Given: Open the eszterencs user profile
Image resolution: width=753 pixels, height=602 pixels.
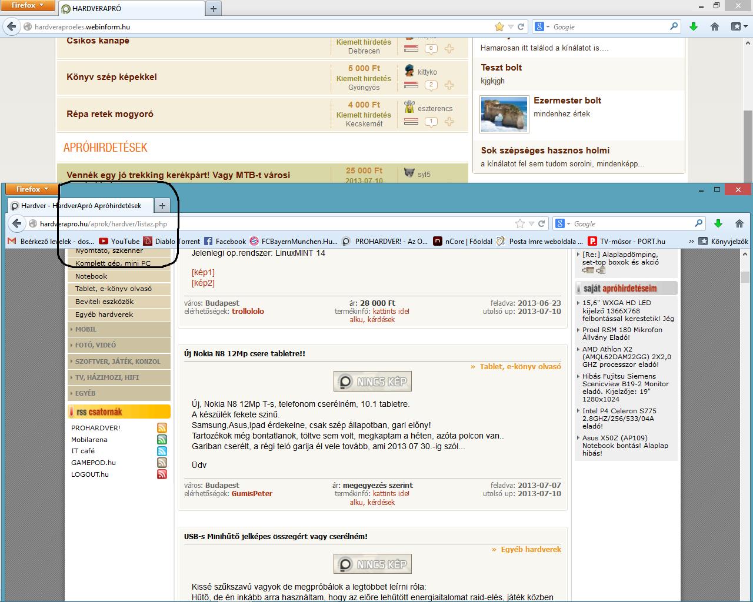Looking at the screenshot, I should point(435,108).
